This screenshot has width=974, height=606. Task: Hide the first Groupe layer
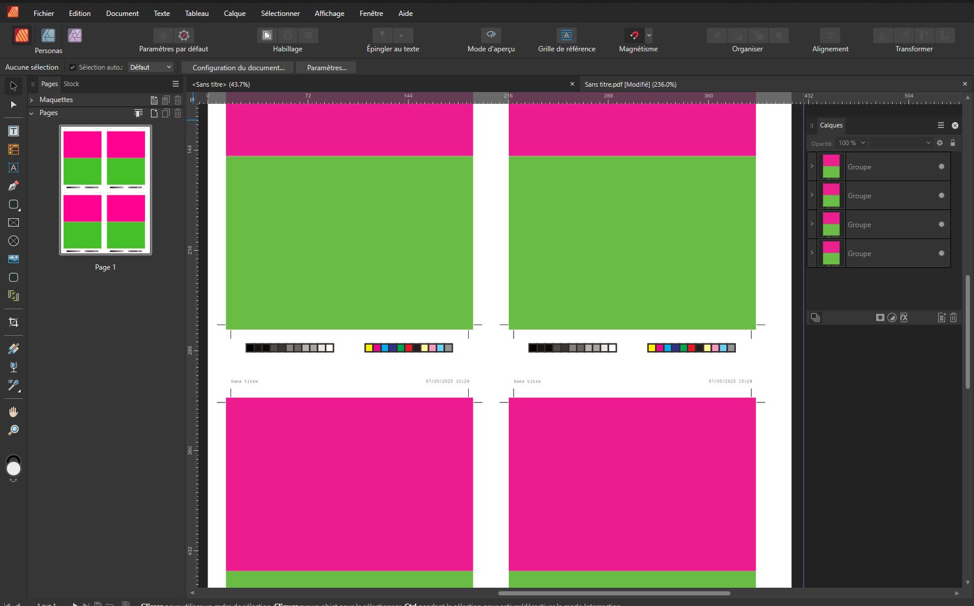pyautogui.click(x=942, y=166)
